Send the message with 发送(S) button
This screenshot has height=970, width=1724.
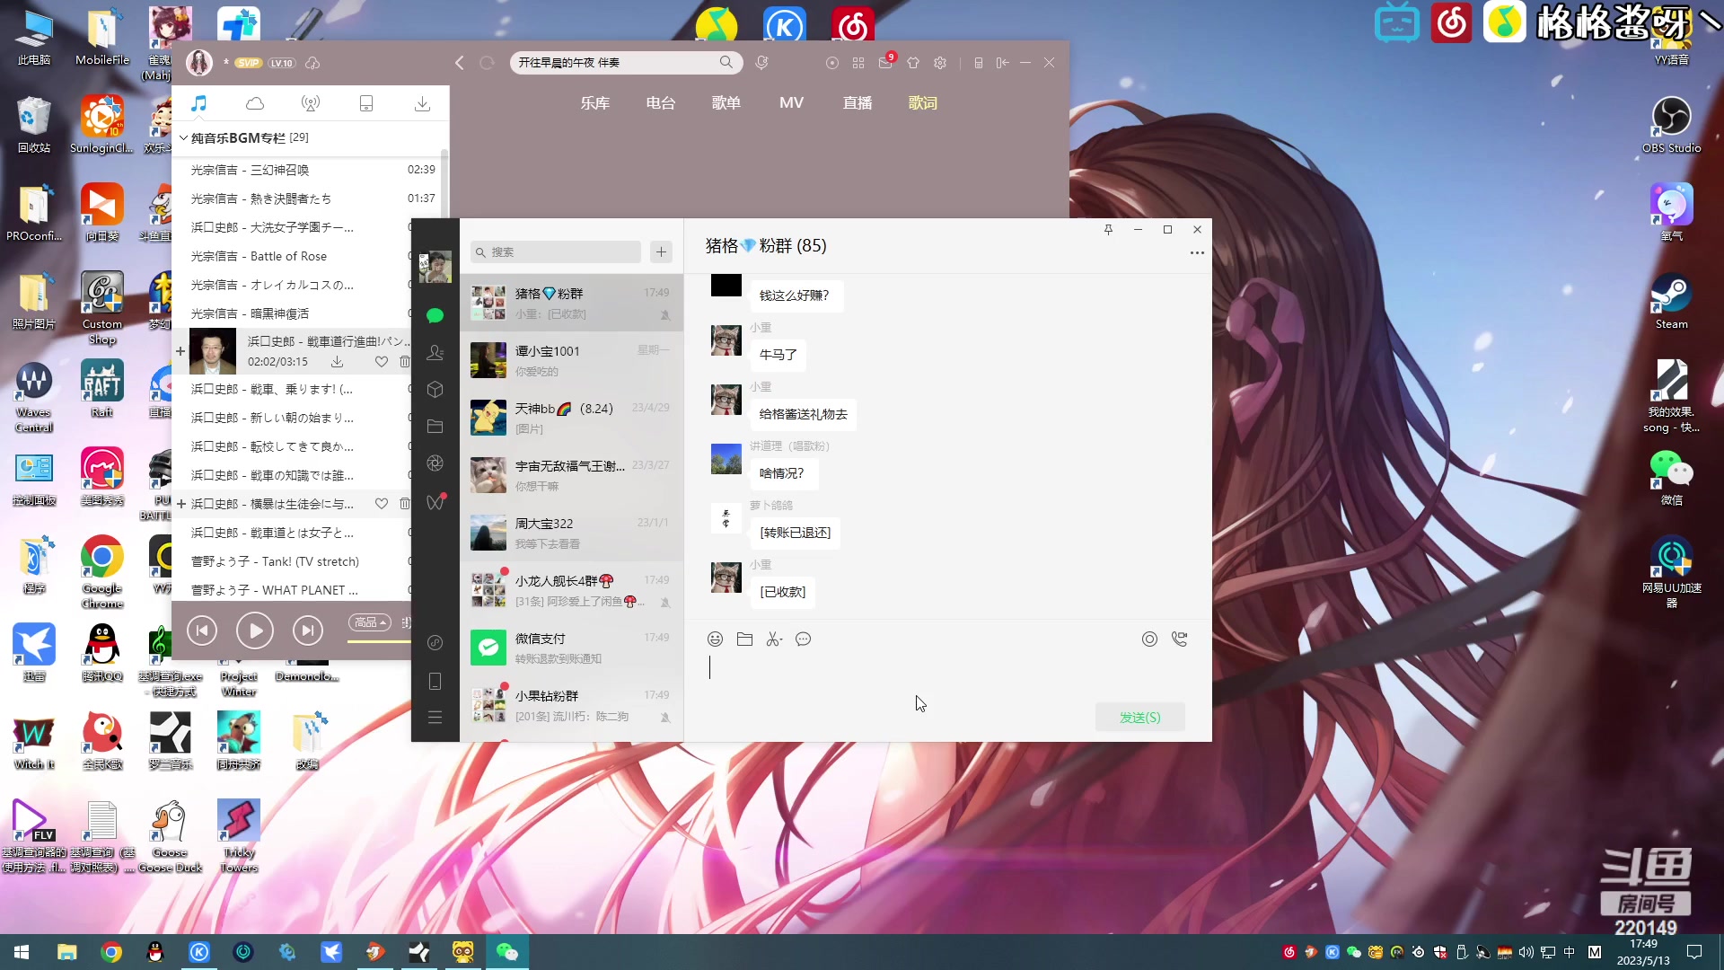tap(1139, 718)
